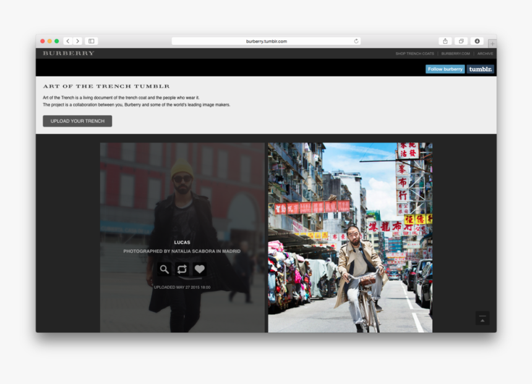Maximize the Safari window with the green button
Image resolution: width=532 pixels, height=384 pixels.
point(57,41)
